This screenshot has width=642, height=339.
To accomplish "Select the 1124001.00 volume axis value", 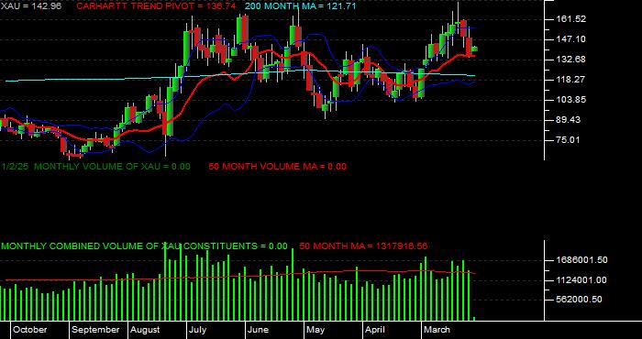I will [581, 280].
